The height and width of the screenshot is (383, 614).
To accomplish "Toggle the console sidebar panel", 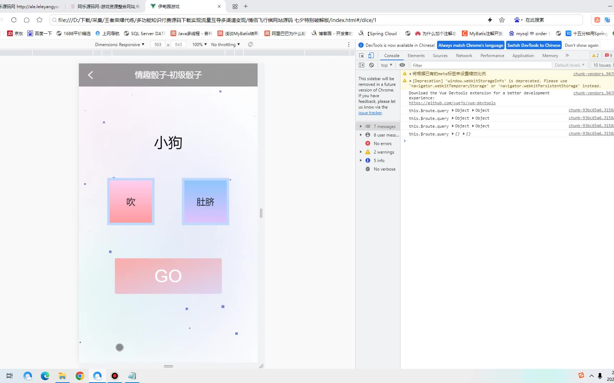I will coord(361,65).
